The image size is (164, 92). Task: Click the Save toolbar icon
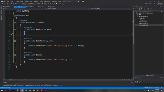point(12,4)
